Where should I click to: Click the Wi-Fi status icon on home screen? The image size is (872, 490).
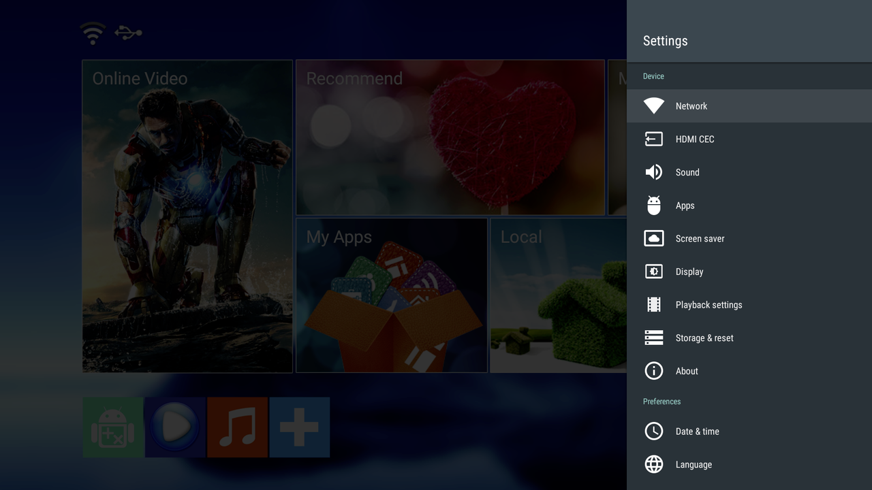(93, 33)
